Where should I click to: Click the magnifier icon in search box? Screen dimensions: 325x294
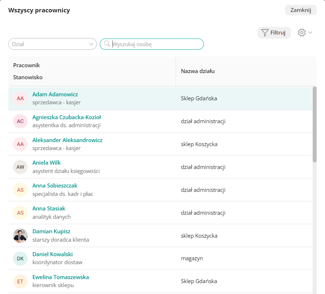coord(107,44)
